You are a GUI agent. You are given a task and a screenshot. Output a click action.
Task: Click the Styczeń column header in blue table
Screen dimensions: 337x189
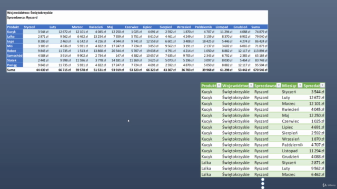[29, 27]
